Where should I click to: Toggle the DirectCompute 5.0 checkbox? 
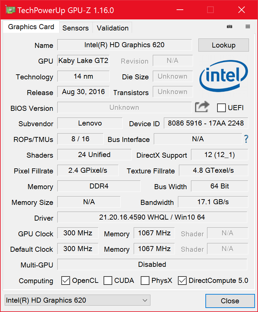pyautogui.click(x=182, y=281)
